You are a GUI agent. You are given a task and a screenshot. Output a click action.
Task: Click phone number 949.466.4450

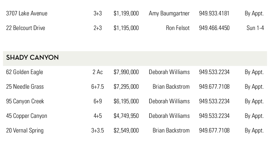click(x=214, y=28)
